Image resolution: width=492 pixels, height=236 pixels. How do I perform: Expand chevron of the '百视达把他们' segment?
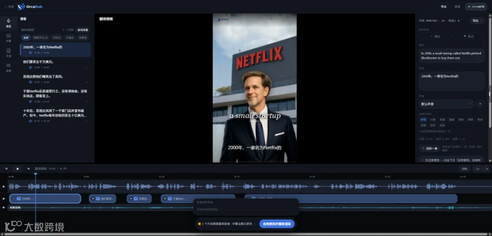pos(86,82)
